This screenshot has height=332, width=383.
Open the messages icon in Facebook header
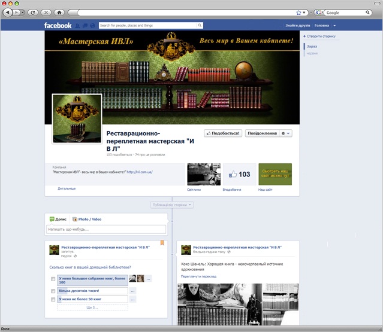click(85, 26)
